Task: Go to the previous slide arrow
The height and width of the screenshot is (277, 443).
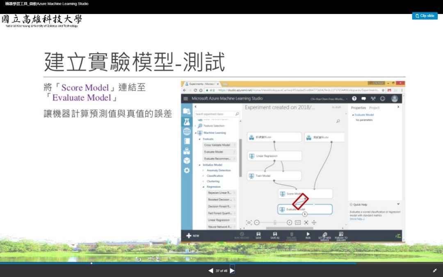Action: [x=211, y=270]
